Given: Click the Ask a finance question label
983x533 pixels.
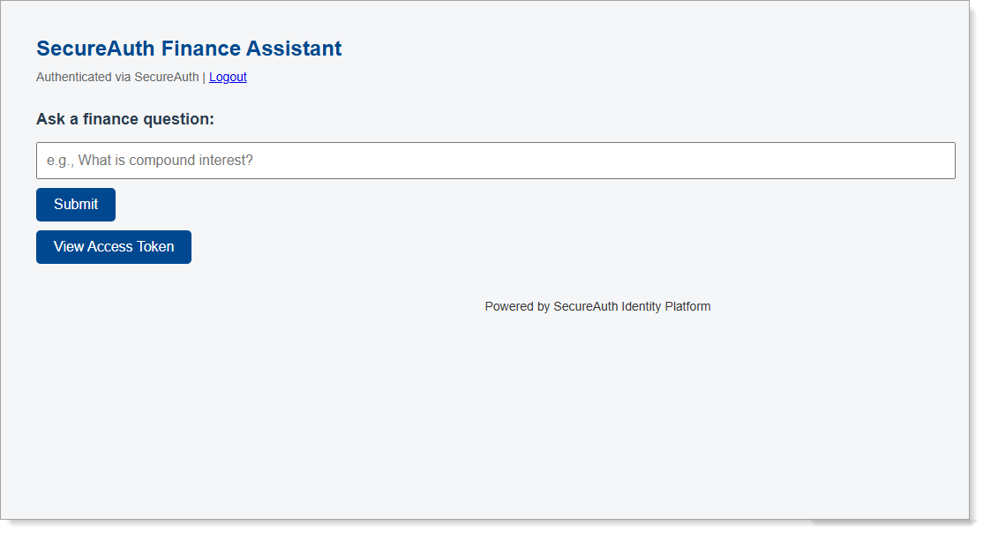Looking at the screenshot, I should point(124,118).
